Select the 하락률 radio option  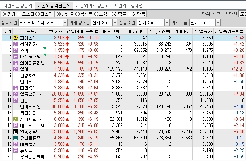111,14
